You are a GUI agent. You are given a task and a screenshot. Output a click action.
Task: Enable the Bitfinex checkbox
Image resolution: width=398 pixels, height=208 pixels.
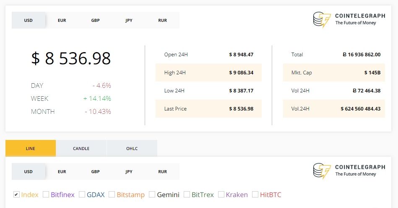pos(46,195)
